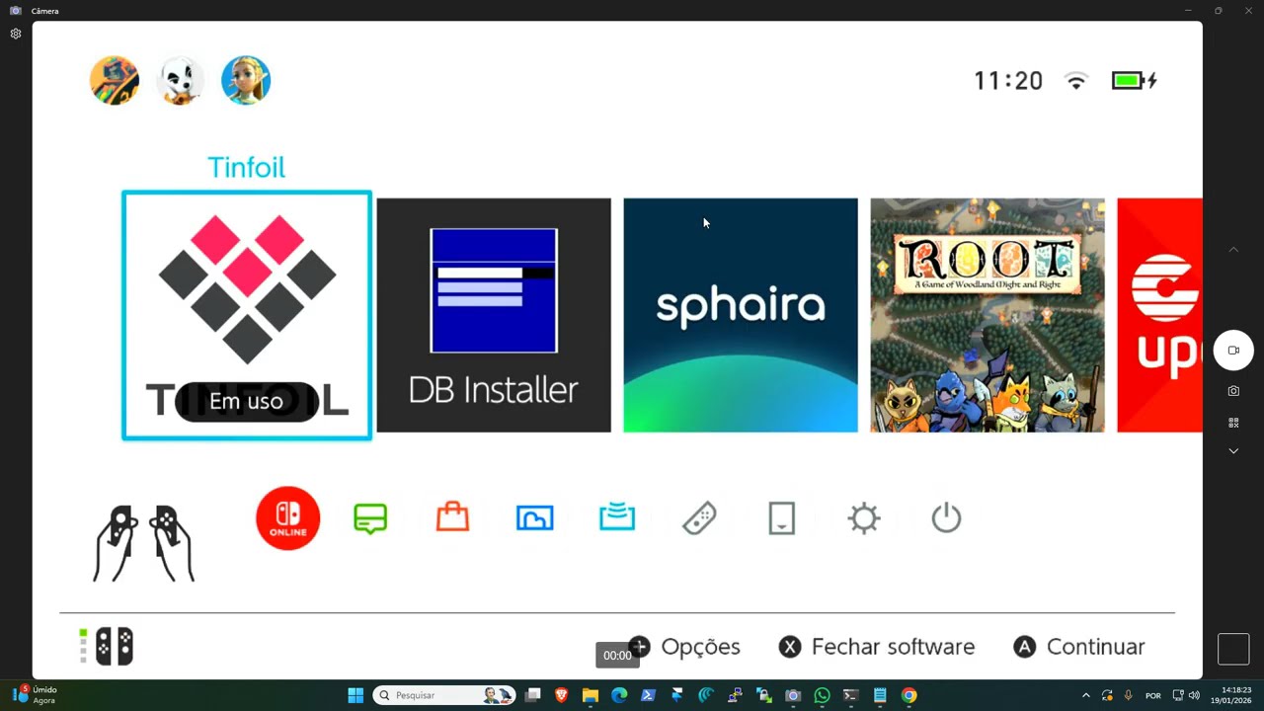Click the Opções plus button
Image resolution: width=1264 pixels, height=711 pixels.
684,647
